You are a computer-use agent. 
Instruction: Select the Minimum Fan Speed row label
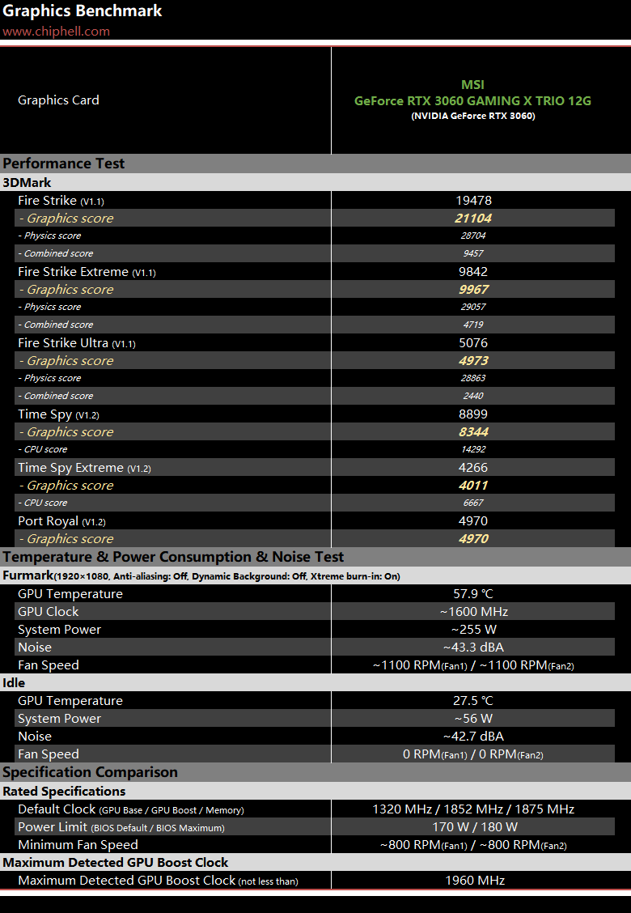[78, 845]
